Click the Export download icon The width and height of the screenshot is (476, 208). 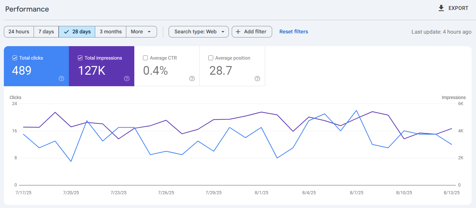441,8
